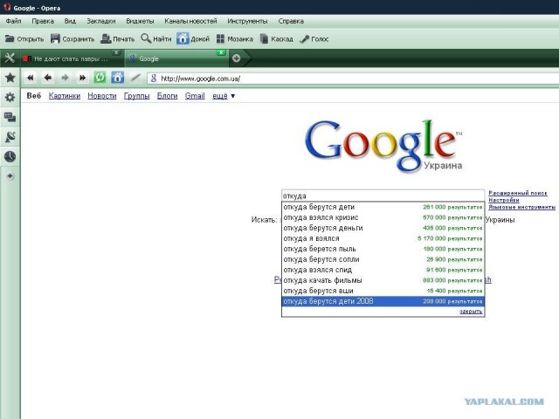
Task: Click the add panel plus icon in sidebar
Action: [10, 176]
